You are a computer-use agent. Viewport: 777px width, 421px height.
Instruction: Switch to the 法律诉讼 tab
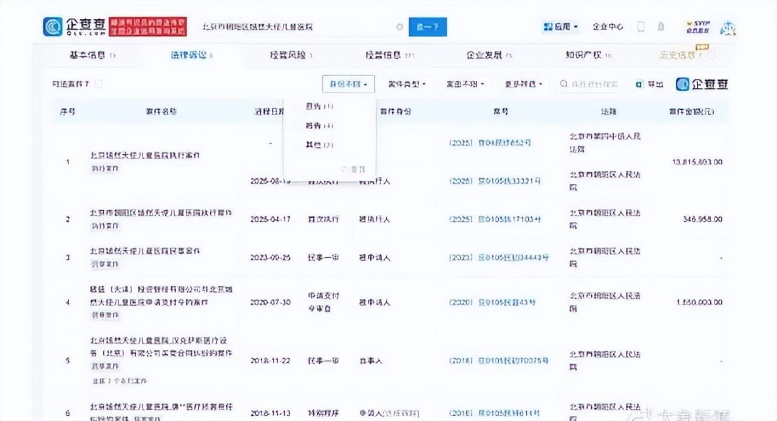click(x=192, y=55)
